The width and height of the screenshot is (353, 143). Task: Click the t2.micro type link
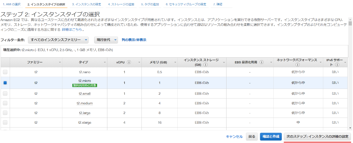(x=85, y=80)
